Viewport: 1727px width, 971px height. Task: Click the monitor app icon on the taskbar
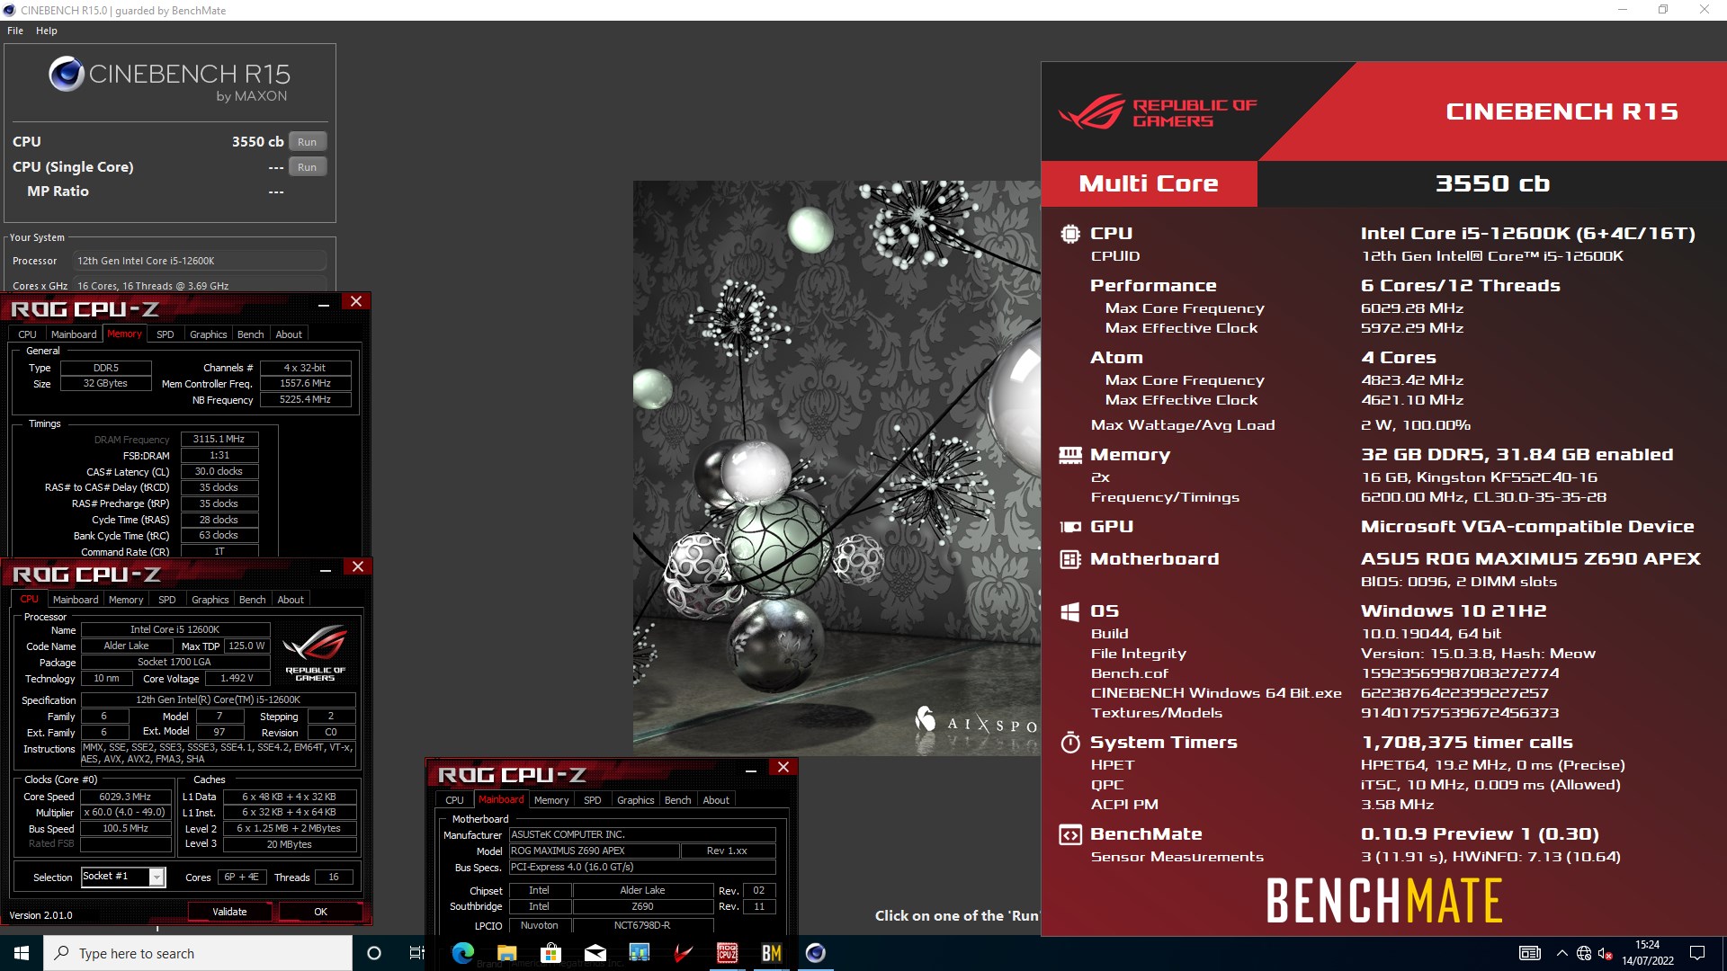tap(639, 953)
